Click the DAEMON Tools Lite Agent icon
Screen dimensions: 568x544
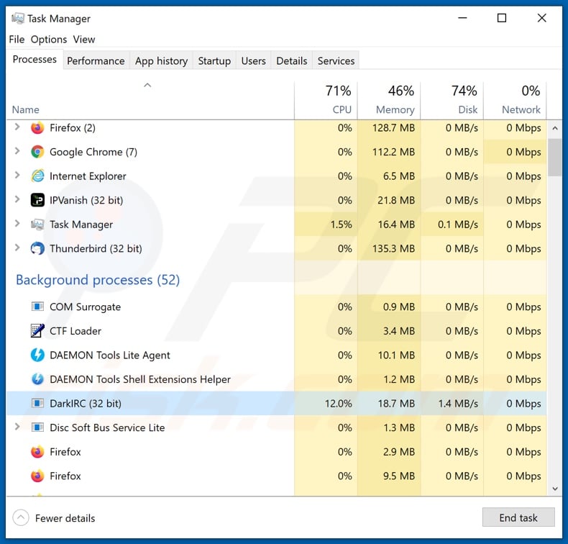37,355
